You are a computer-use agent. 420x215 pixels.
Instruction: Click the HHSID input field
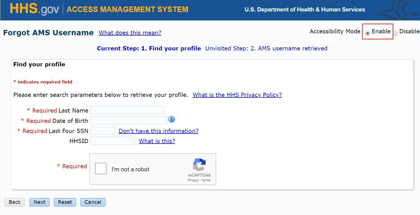click(112, 141)
